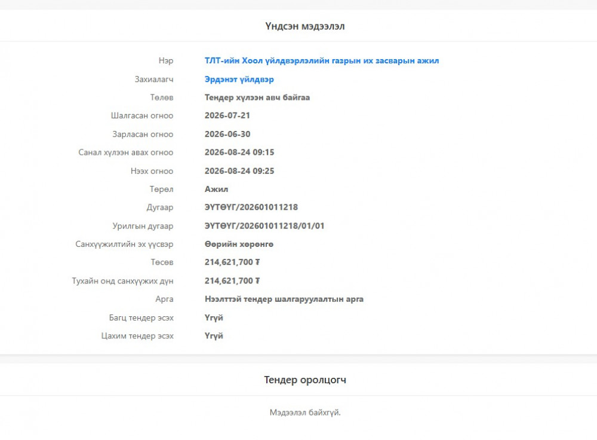Click the opening date 2026-08-24 09:25
The image size is (597, 440).
point(239,171)
